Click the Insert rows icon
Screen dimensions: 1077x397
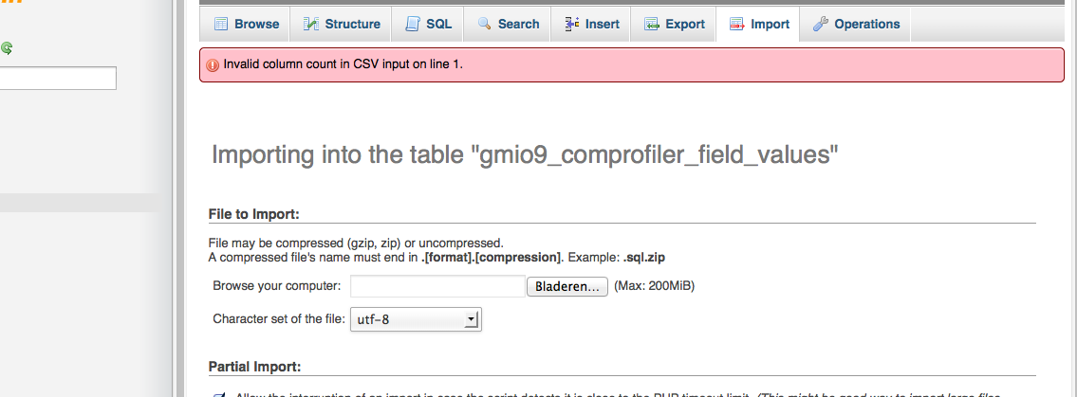tap(571, 24)
